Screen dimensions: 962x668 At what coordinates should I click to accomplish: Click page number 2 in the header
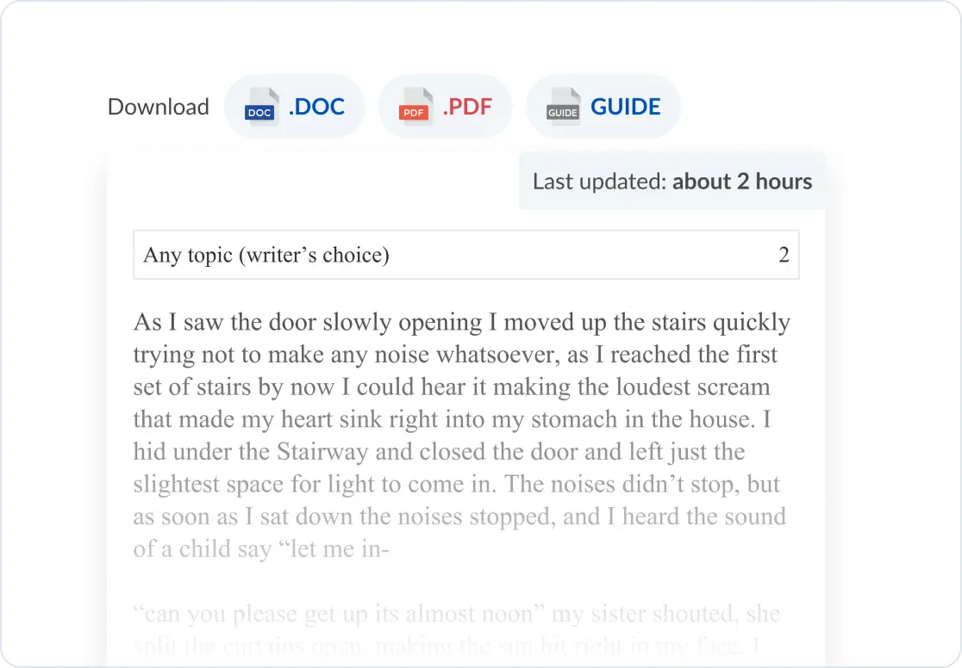point(784,255)
